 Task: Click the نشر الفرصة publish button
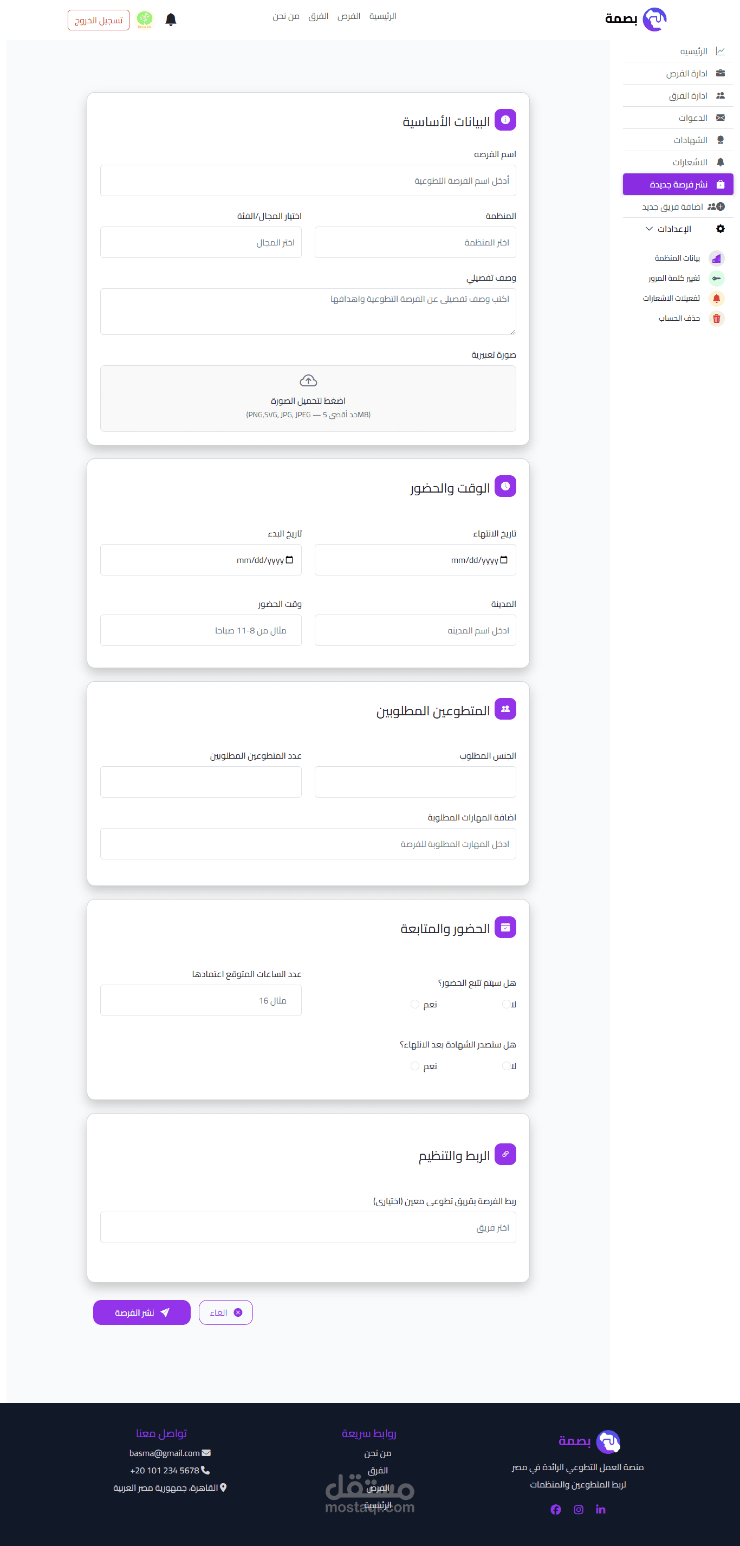[x=141, y=1312]
